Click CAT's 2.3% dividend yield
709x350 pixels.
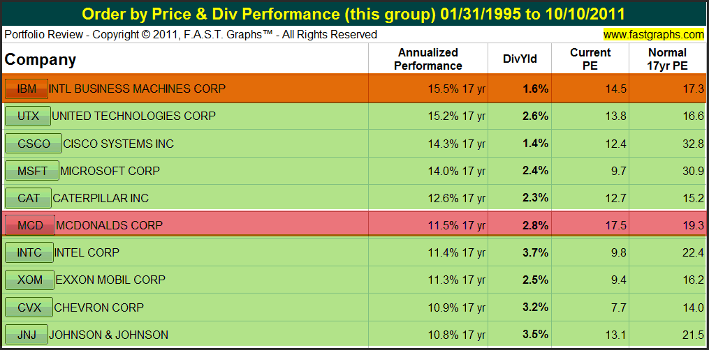pos(535,198)
